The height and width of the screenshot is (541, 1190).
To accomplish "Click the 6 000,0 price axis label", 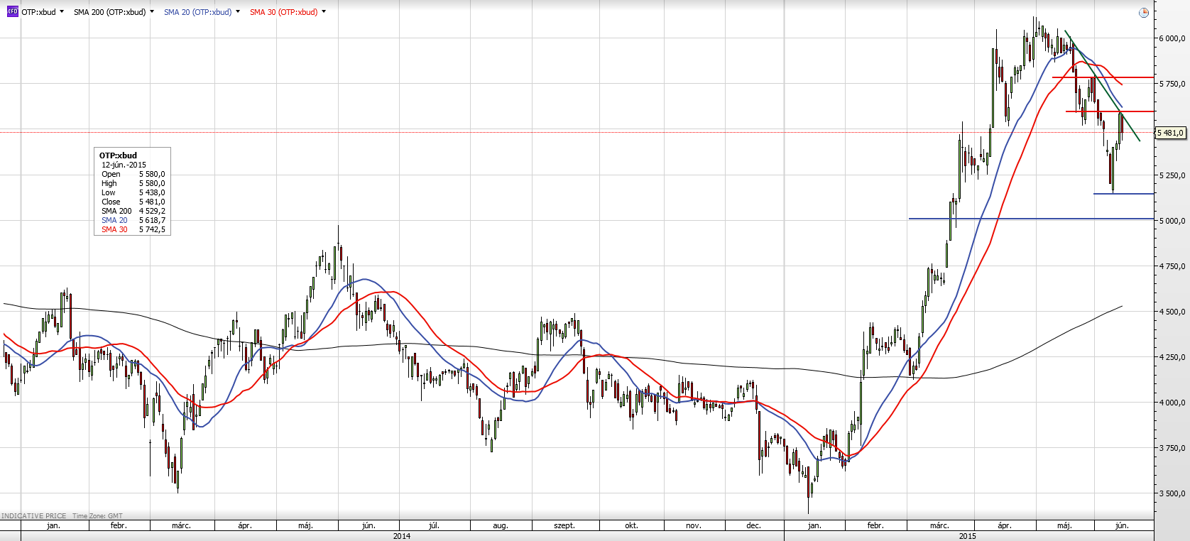I will tap(1172, 38).
